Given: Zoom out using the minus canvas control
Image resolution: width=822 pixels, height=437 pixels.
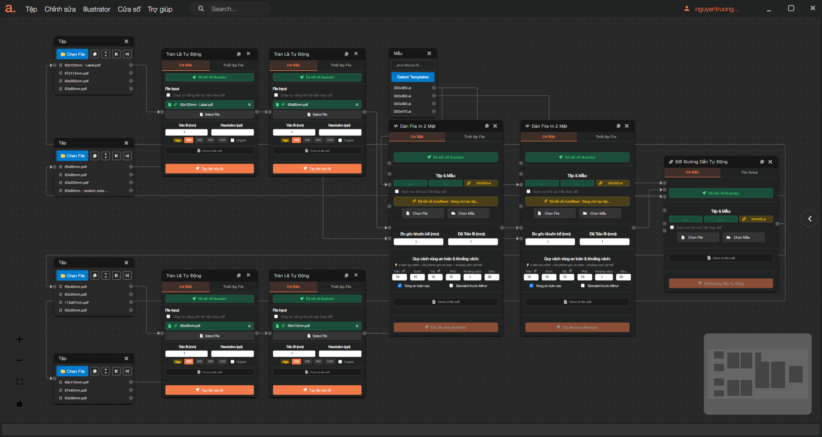Looking at the screenshot, I should [19, 360].
